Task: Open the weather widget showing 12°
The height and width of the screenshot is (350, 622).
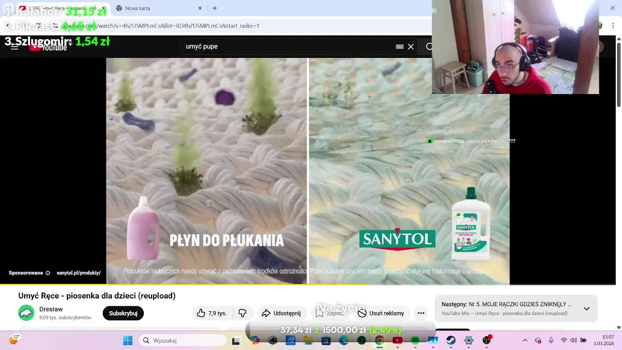Action: click(14, 340)
